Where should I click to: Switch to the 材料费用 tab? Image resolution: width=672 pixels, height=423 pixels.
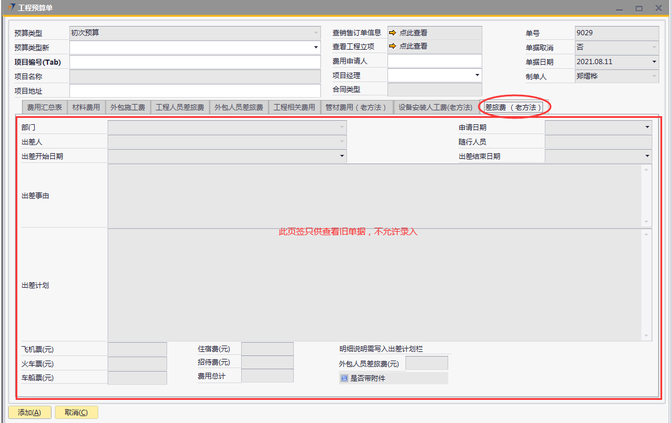(86, 107)
